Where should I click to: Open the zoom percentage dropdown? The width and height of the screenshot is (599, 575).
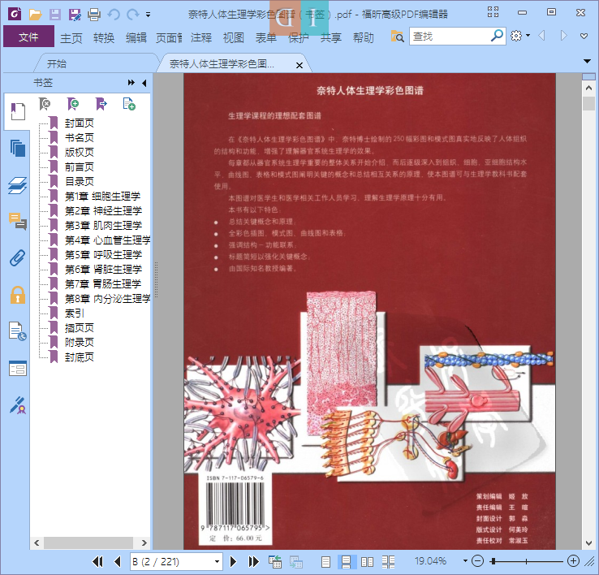[x=465, y=561]
